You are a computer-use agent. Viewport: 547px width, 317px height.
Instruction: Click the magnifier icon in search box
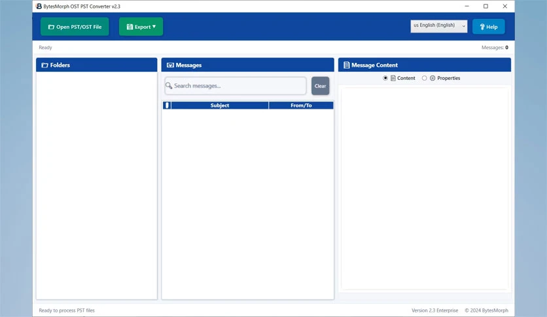tap(169, 86)
